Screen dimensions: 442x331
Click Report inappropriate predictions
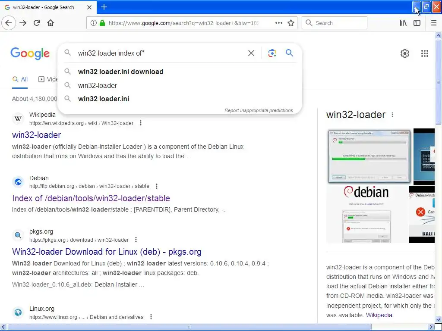click(x=259, y=110)
